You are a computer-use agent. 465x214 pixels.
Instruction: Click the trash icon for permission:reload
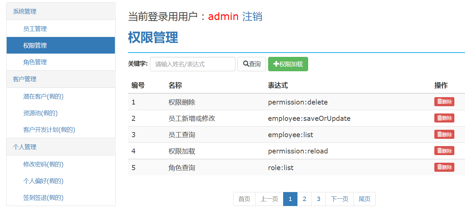(439, 151)
